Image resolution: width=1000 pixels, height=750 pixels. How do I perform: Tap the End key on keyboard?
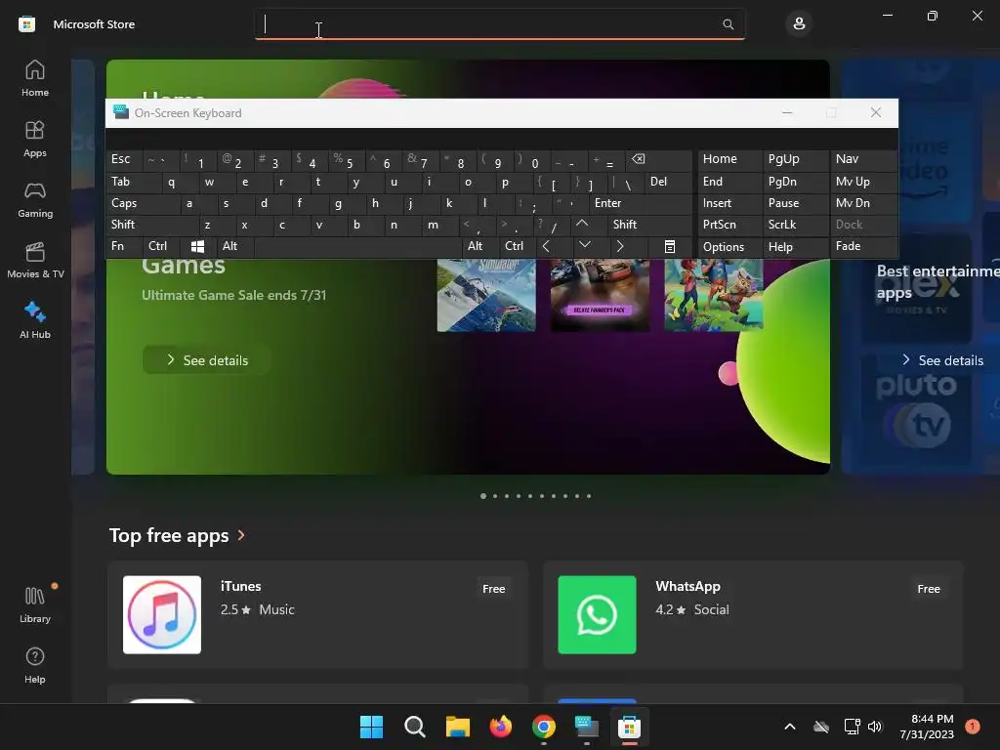730,182
